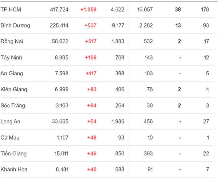Select the Bình Dương row label

click(x=15, y=25)
